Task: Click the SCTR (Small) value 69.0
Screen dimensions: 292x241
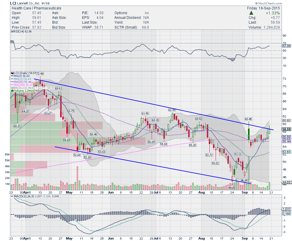Action: [x=145, y=27]
